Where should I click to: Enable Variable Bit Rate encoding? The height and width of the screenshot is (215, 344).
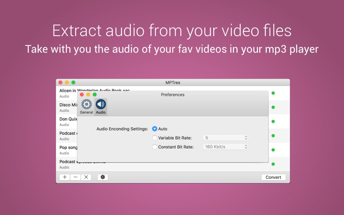click(155, 138)
